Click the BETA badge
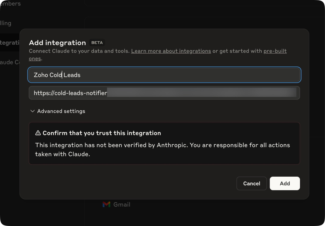Image resolution: width=325 pixels, height=226 pixels. pyautogui.click(x=97, y=43)
